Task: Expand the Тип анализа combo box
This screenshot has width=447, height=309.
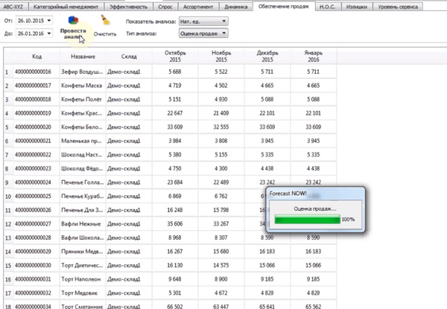Action: coord(203,34)
